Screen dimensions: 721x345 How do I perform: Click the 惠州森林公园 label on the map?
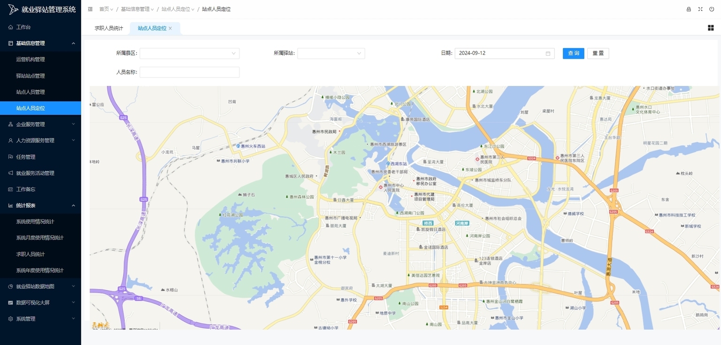point(301,197)
